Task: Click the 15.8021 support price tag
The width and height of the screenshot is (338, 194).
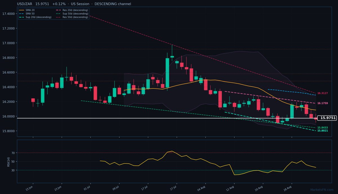Action: 323,131
